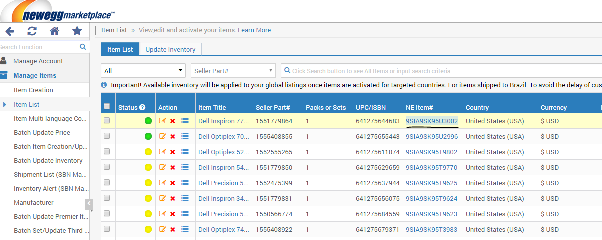Image resolution: width=602 pixels, height=240 pixels.
Task: Check the box for Dell Inspiron 54 row
Action: pyautogui.click(x=106, y=167)
